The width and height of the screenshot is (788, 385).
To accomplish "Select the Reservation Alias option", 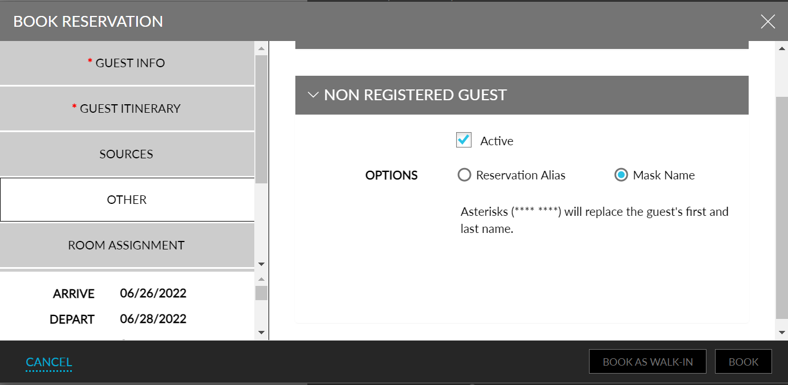I will 465,175.
